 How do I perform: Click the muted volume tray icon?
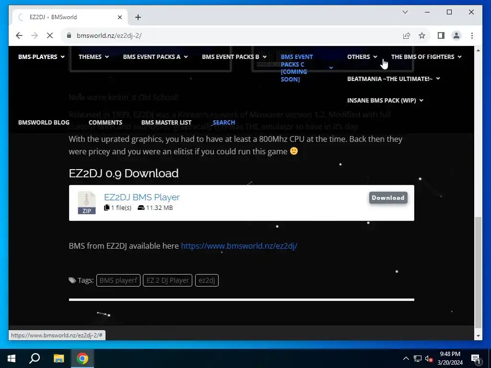pyautogui.click(x=429, y=358)
